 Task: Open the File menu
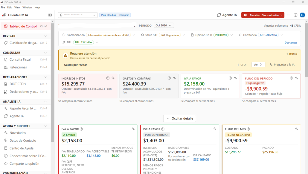click(3, 7)
